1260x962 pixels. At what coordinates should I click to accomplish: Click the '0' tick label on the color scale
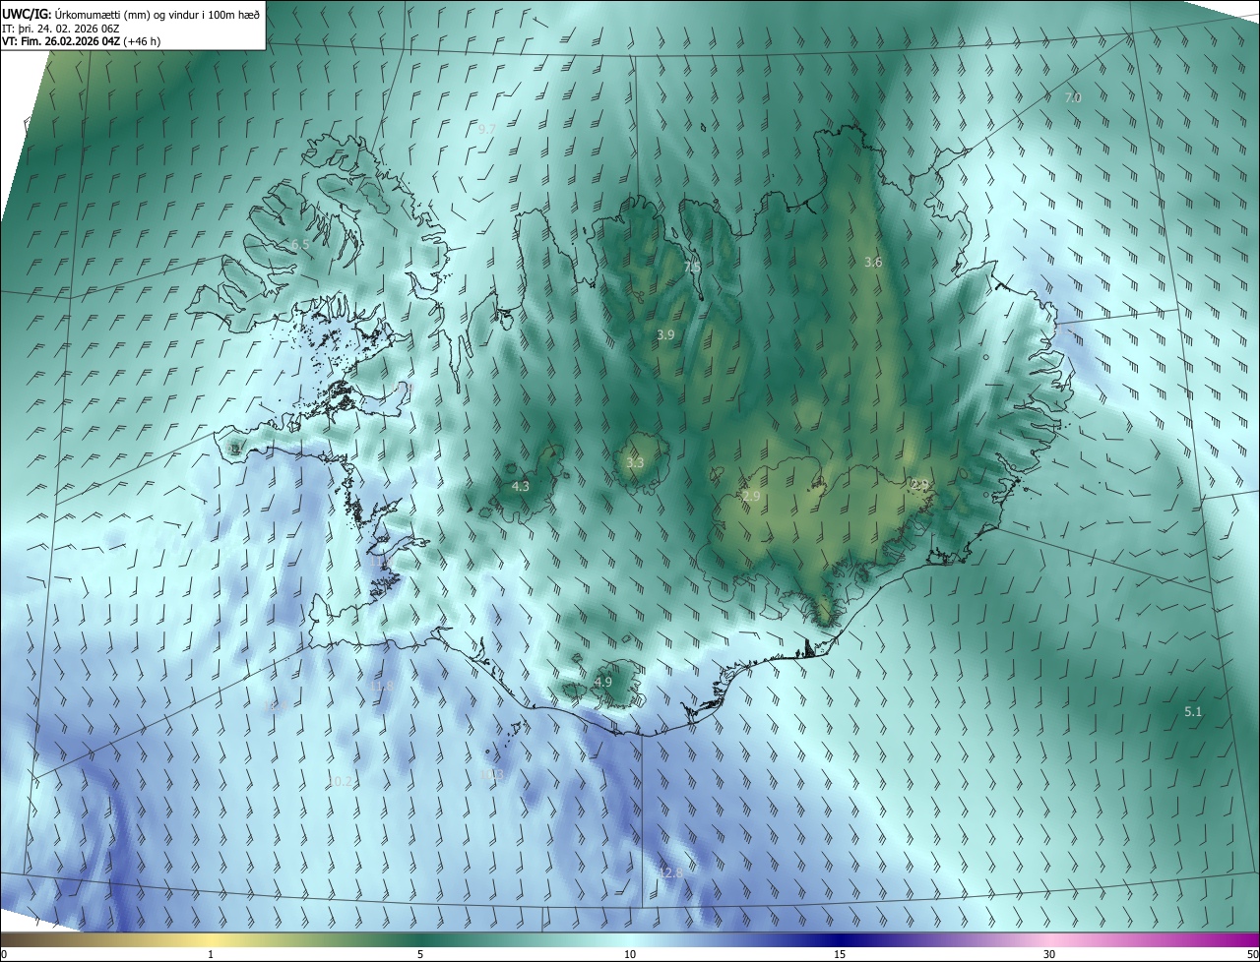[3, 955]
